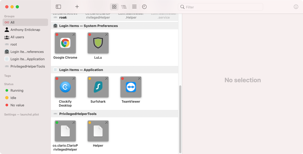
Task: Select the TeamViewer item
Action: click(131, 87)
